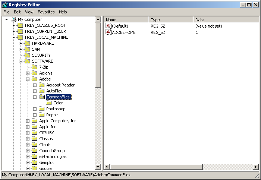Image resolution: width=261 pixels, height=180 pixels.
Task: Click the '(value not set)' data cell
Action: [x=209, y=26]
